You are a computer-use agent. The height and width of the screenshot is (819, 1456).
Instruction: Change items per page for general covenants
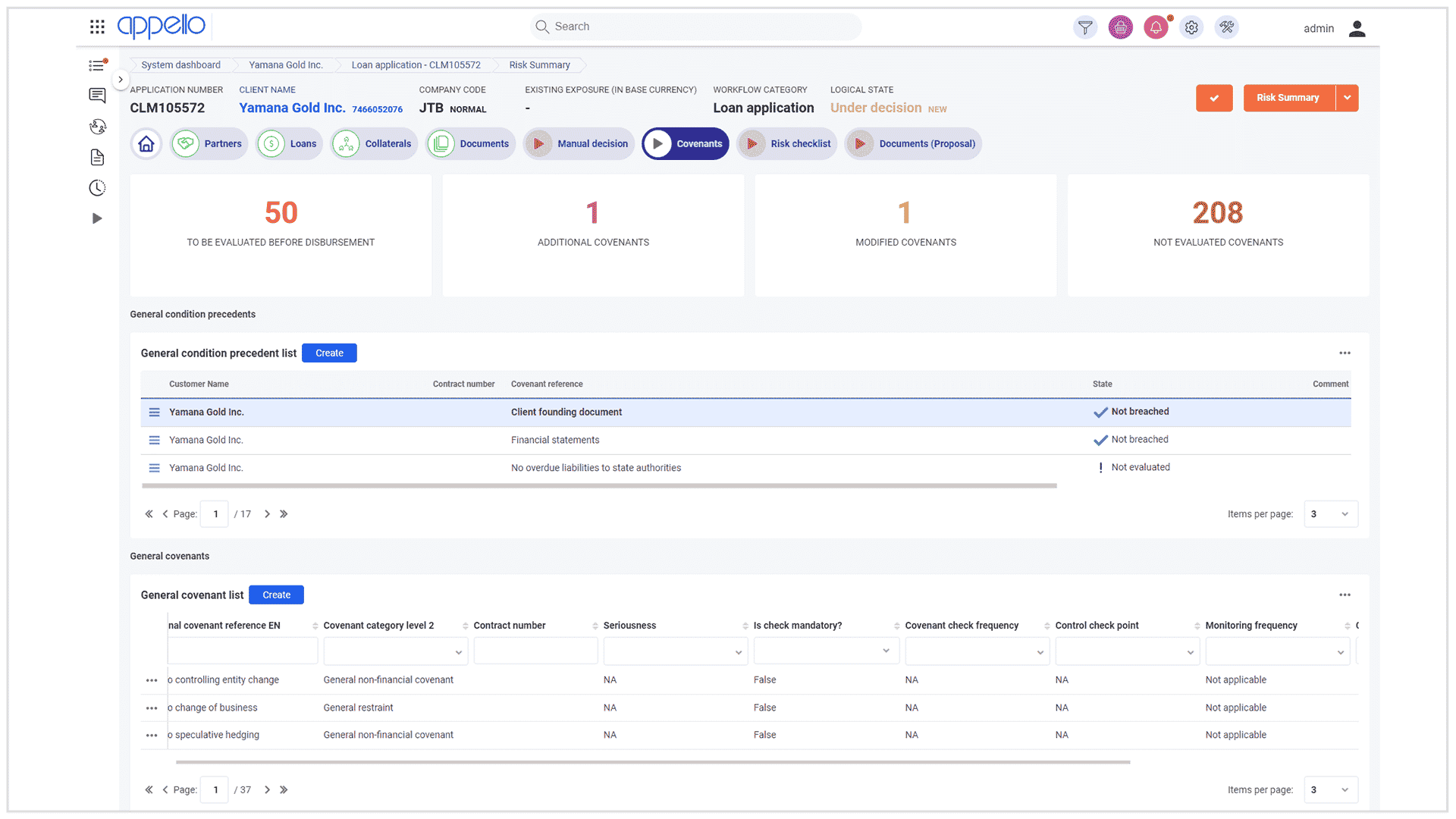(1331, 790)
